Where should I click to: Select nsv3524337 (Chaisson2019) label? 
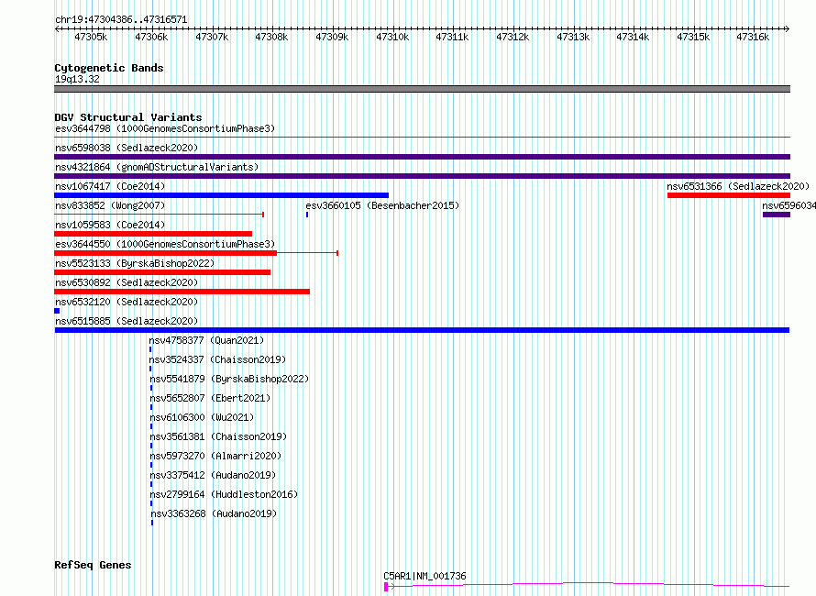pos(217,359)
